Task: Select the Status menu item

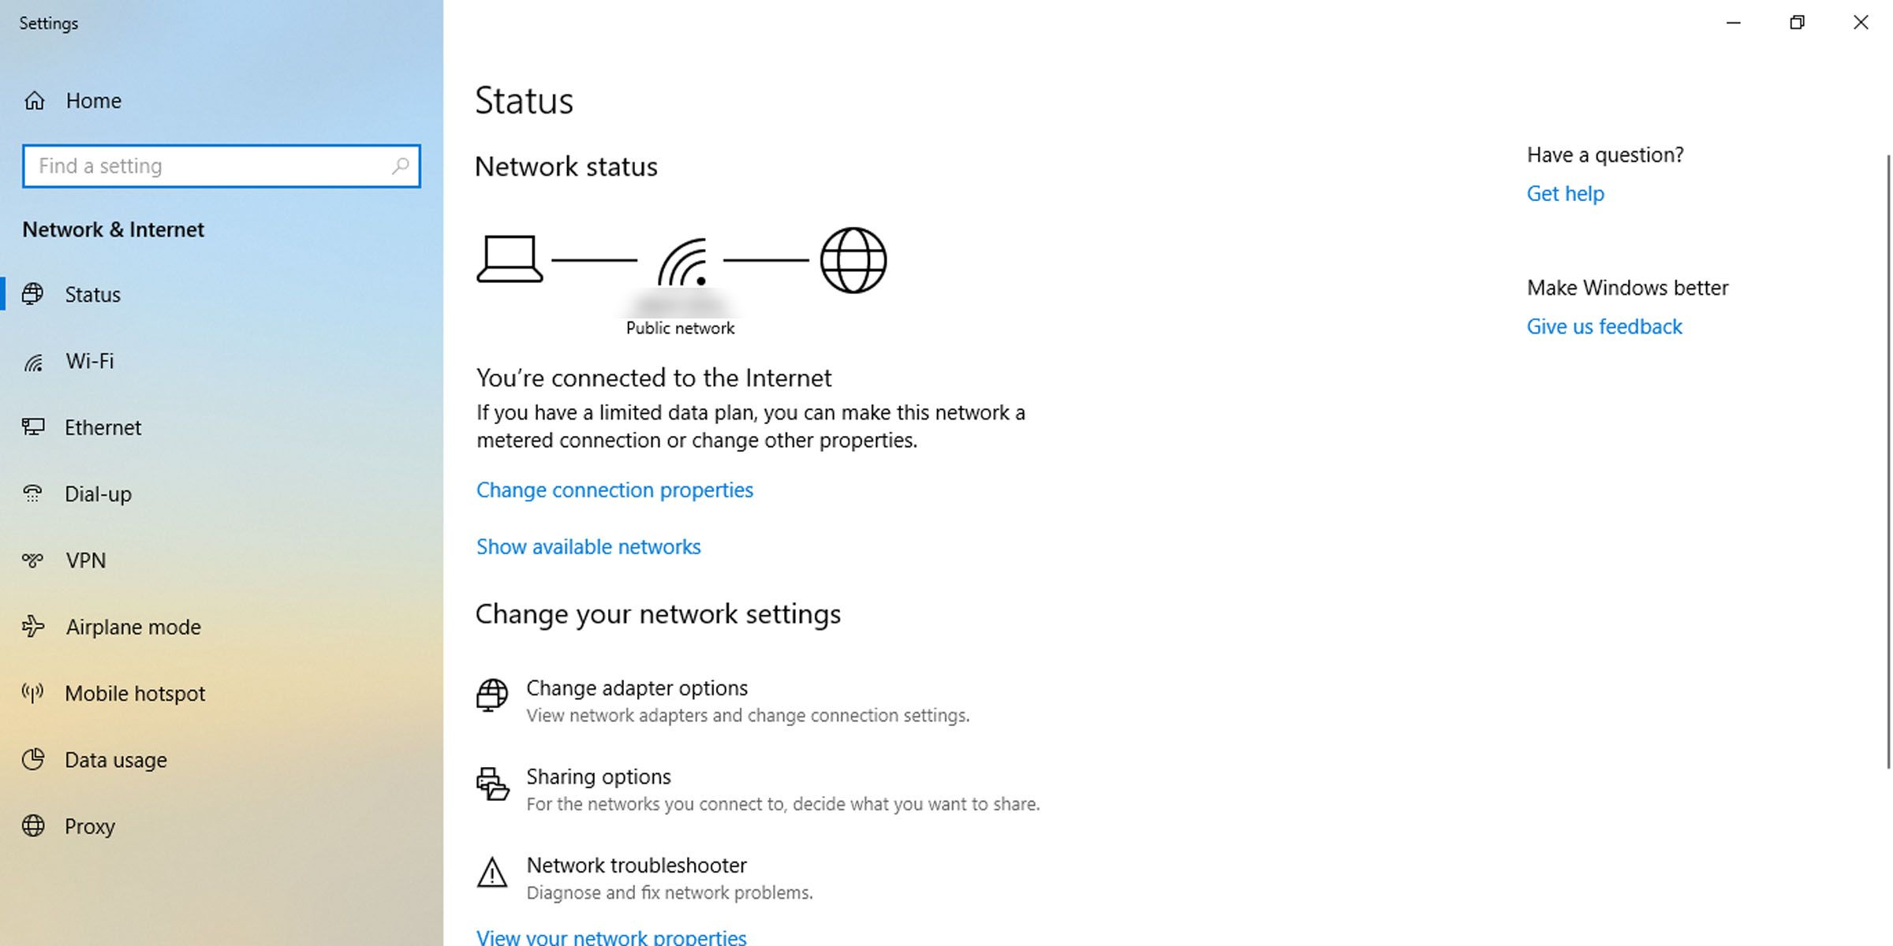Action: click(x=92, y=295)
